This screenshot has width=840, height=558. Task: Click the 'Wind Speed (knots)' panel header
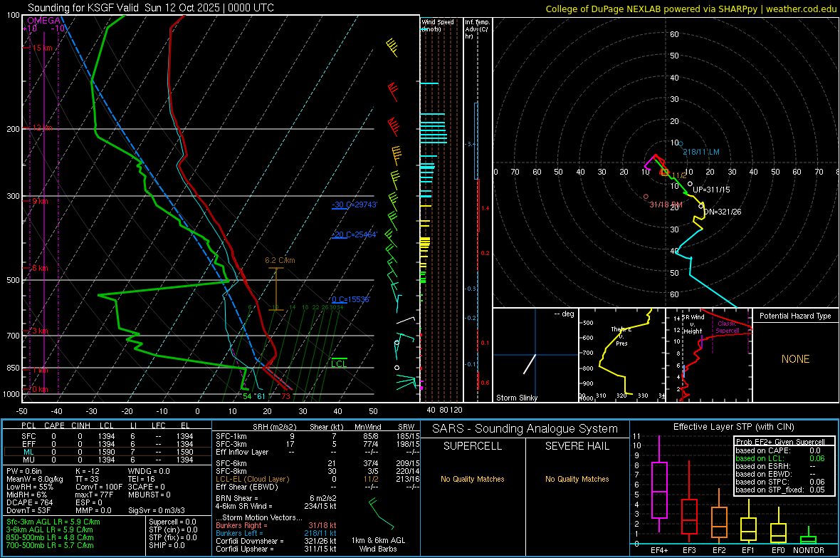pyautogui.click(x=438, y=25)
